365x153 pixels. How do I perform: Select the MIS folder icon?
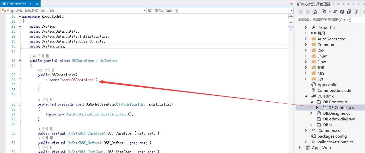click(x=314, y=73)
